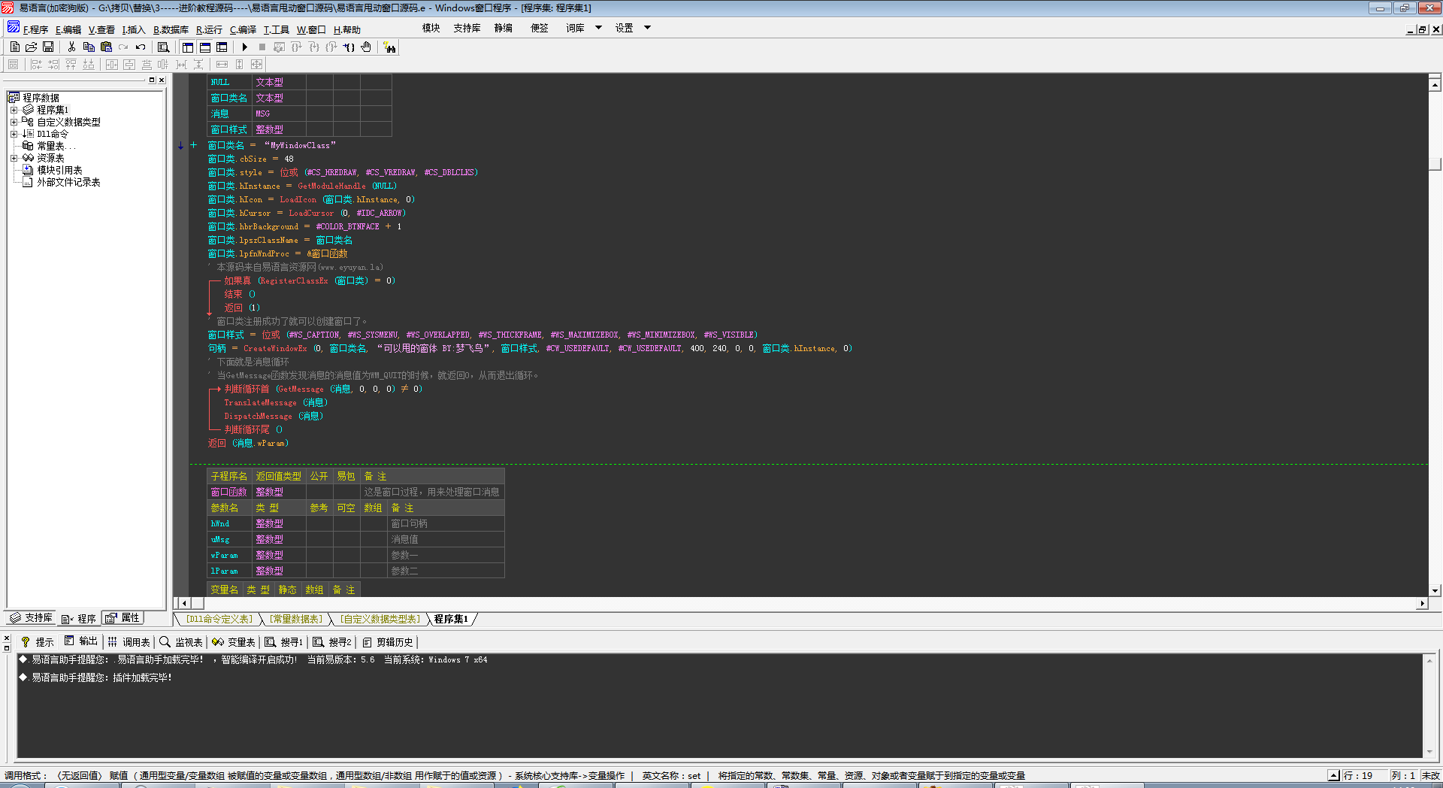Image resolution: width=1443 pixels, height=788 pixels.
Task: Click the same-size resize toolbar icon
Action: (x=257, y=65)
